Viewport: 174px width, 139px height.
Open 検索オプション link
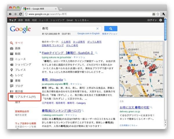point(110,34)
